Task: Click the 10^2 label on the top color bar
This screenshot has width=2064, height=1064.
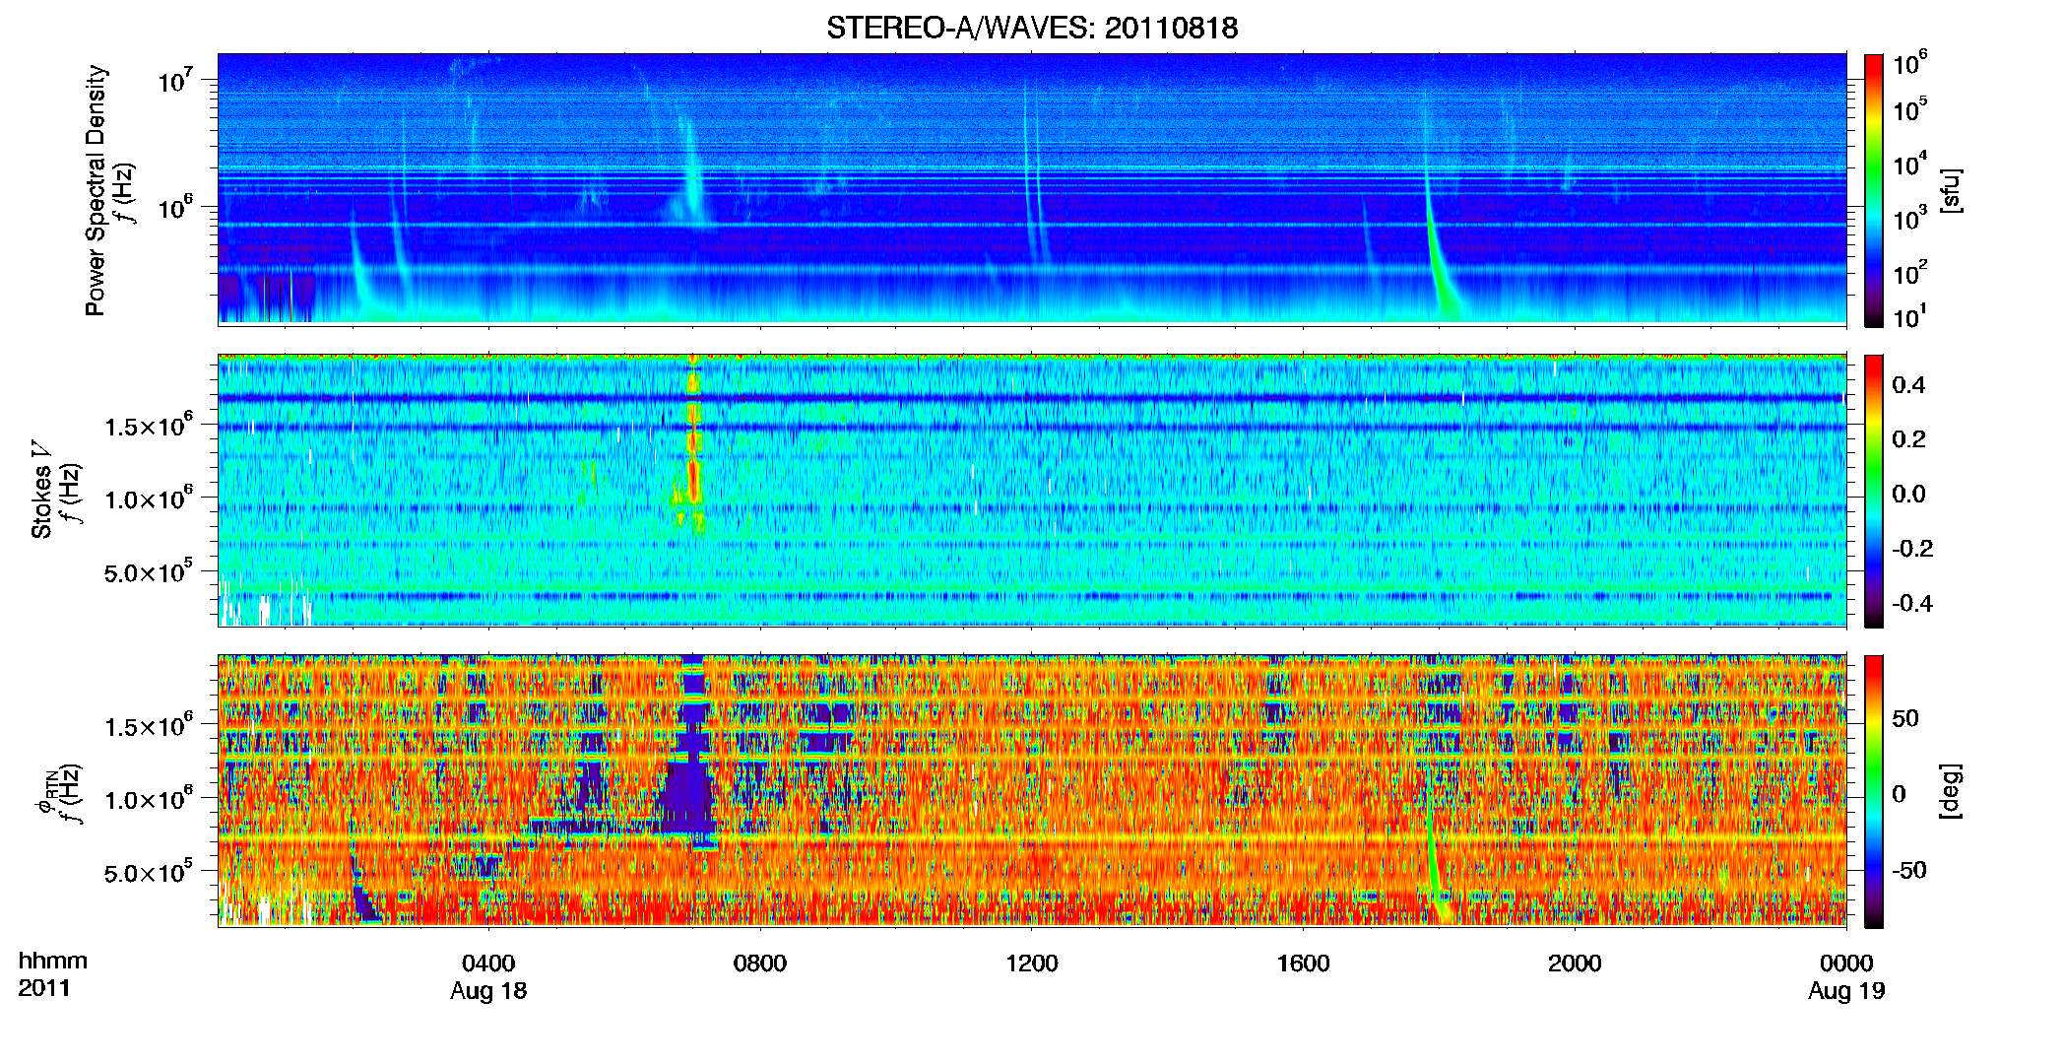Action: (x=1910, y=272)
